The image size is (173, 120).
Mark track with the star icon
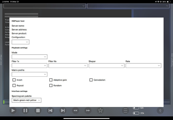100,110
